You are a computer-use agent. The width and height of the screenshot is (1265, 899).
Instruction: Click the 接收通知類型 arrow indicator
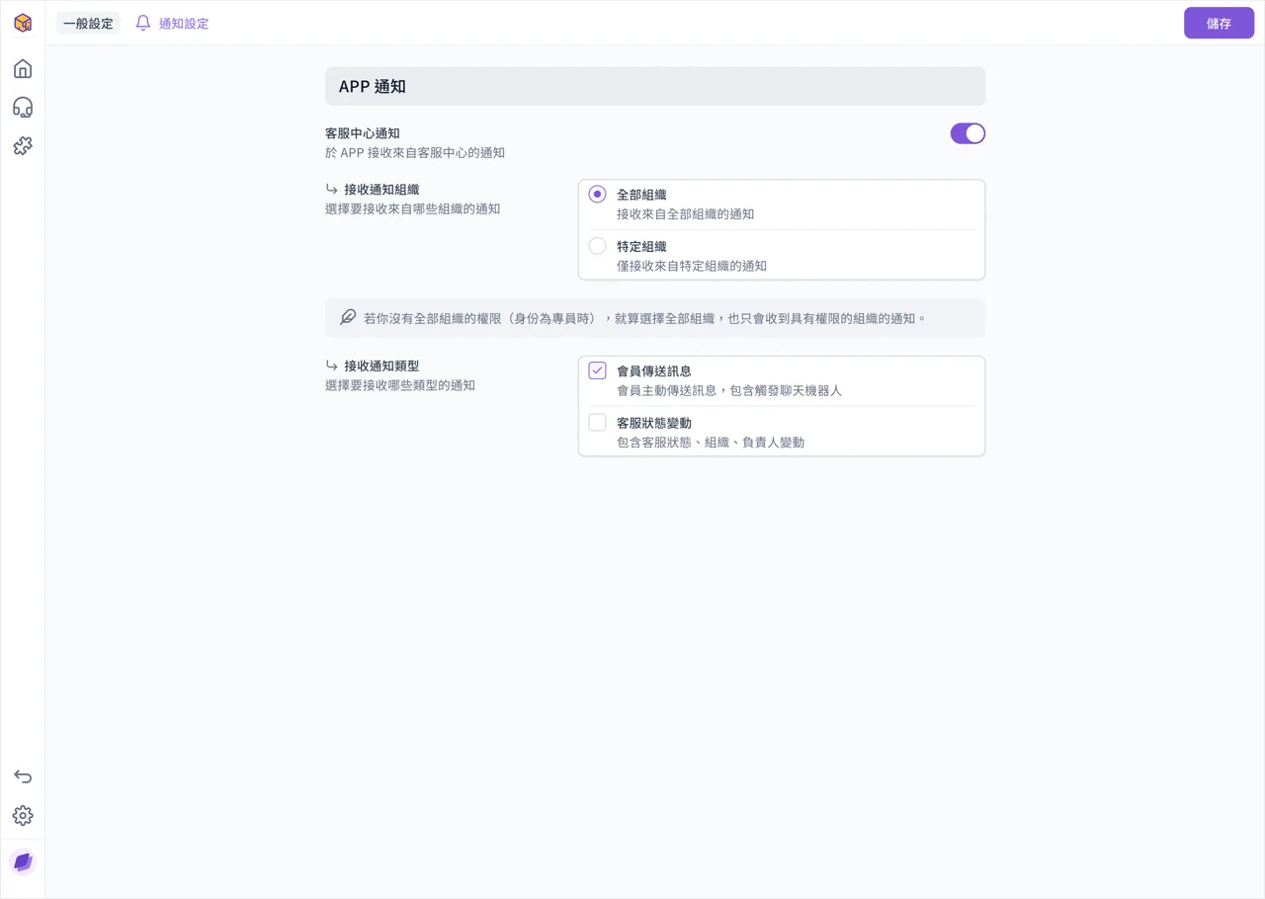pyautogui.click(x=332, y=366)
